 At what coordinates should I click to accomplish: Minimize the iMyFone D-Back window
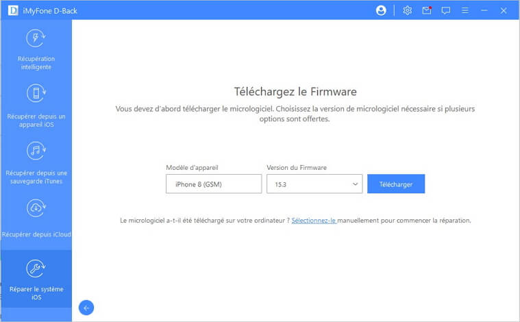(x=484, y=10)
